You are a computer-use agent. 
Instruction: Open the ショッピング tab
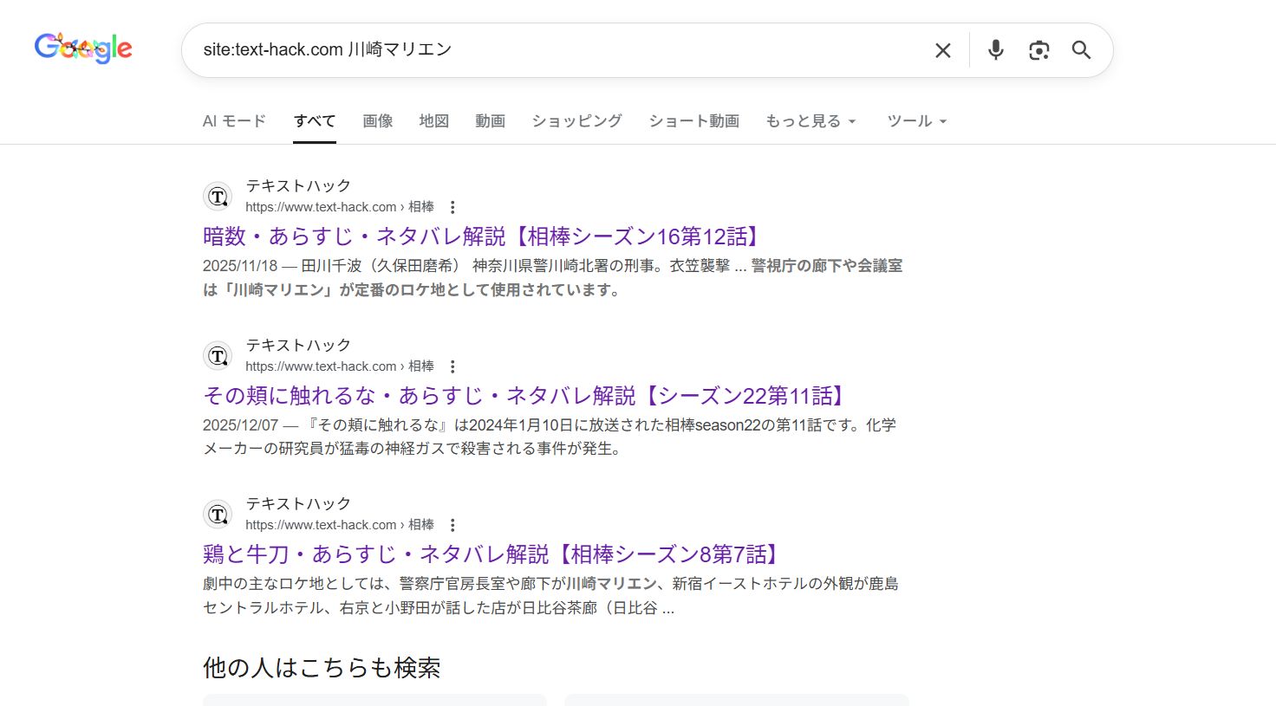coord(576,121)
